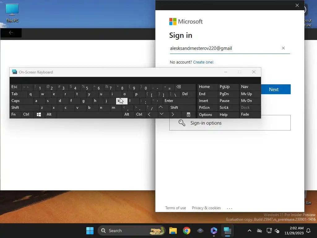Screen dimensions: 317x238
Task: Tap the Enter key on On-Screen Keyboard
Action: [180, 101]
